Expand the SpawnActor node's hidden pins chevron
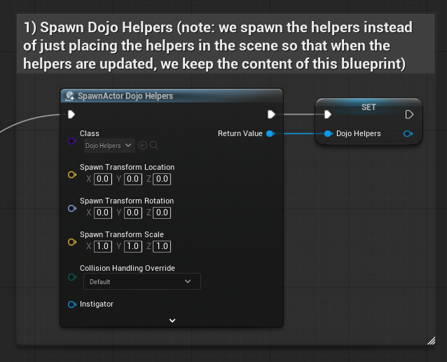This screenshot has height=362, width=447. coord(172,321)
